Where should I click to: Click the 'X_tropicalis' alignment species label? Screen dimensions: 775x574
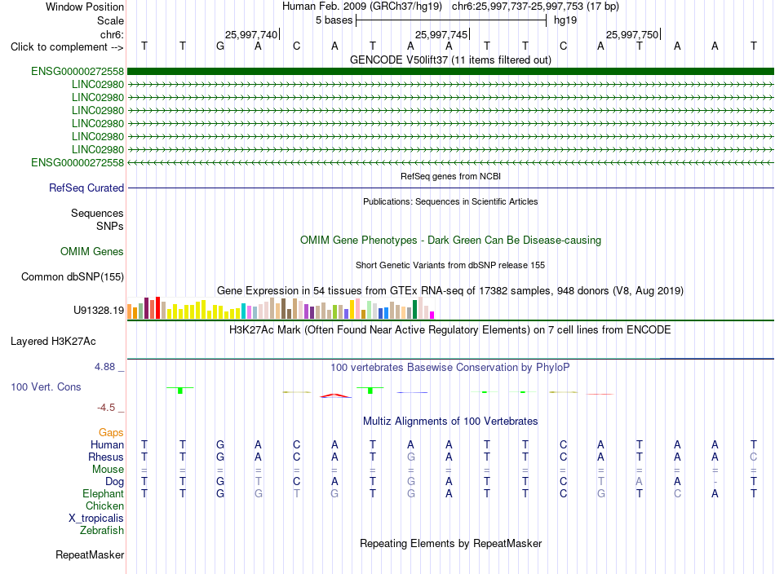(x=96, y=519)
